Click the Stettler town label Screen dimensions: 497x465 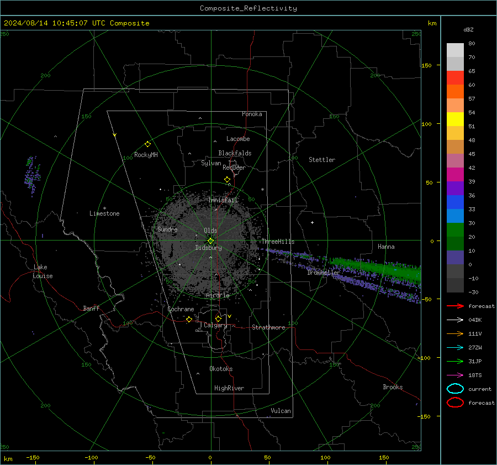(322, 160)
